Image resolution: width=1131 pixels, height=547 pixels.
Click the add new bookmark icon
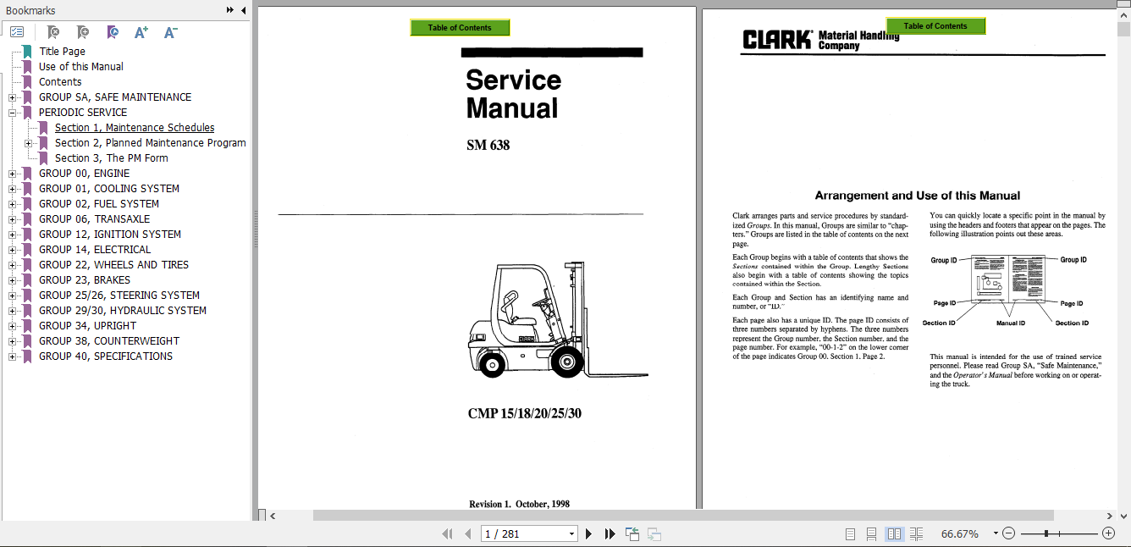82,32
